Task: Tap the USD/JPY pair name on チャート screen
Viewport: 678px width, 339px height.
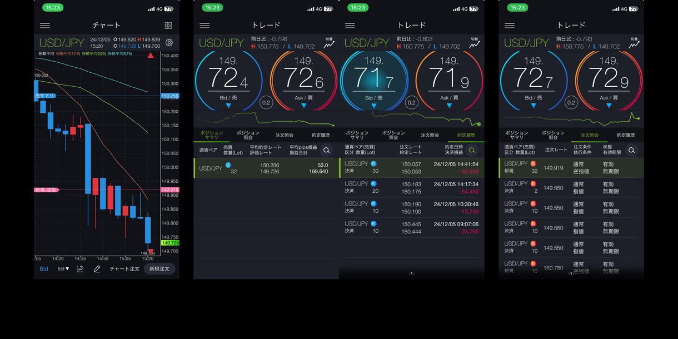Action: point(61,43)
